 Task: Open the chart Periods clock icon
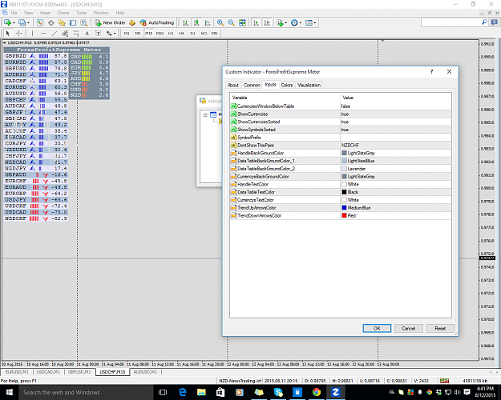(x=294, y=22)
